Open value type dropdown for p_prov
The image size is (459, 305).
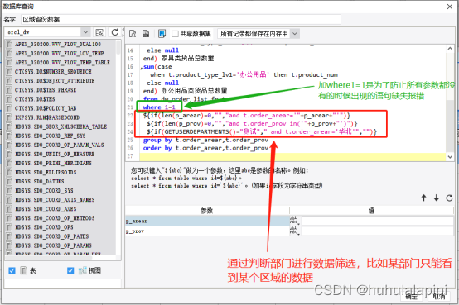tap(295, 231)
